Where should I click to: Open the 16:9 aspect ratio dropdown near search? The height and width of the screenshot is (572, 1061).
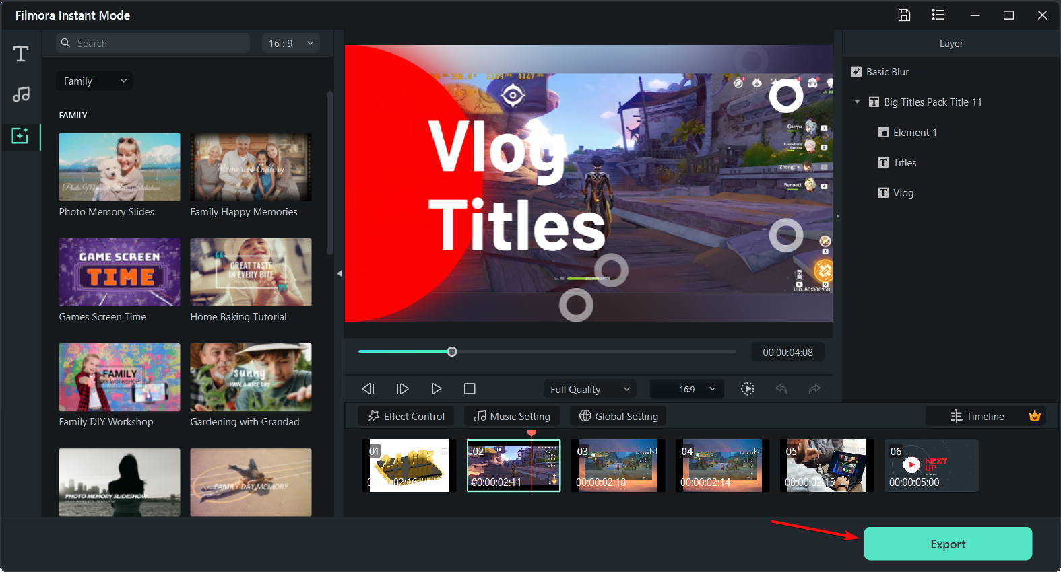point(290,43)
